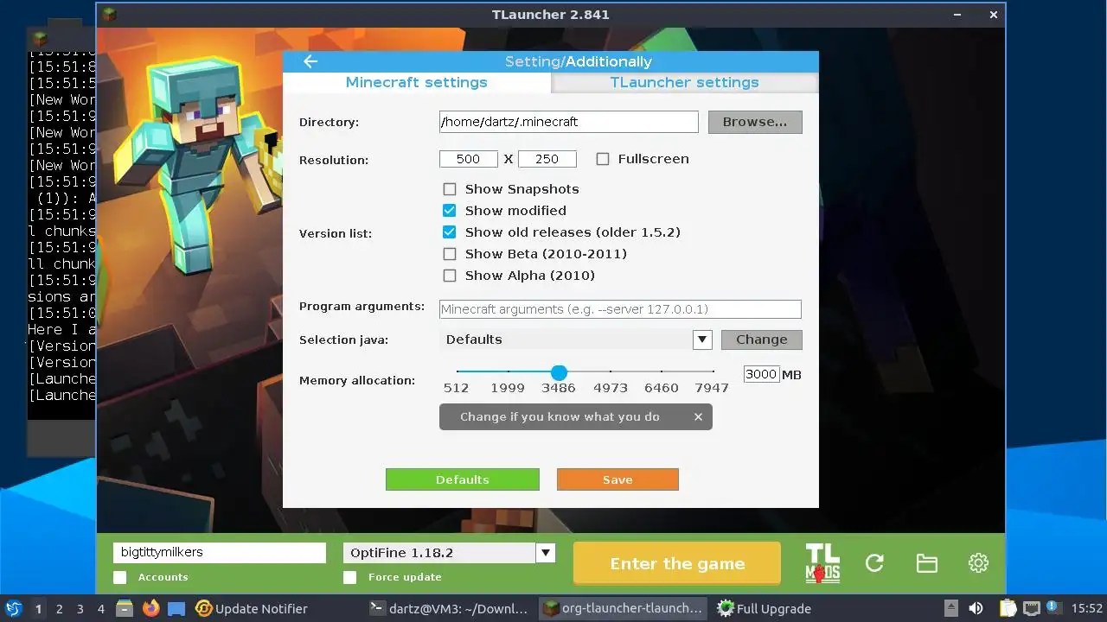Click the Minecraft block icon in TLauncher title bar

[108, 14]
